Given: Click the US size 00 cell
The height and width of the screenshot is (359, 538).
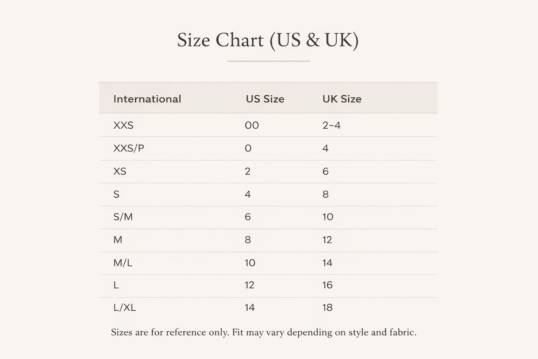Looking at the screenshot, I should click(x=252, y=125).
